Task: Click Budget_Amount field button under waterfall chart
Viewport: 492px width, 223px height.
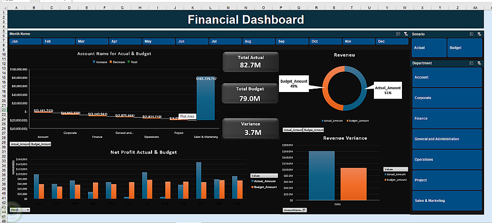Action: click(x=41, y=144)
